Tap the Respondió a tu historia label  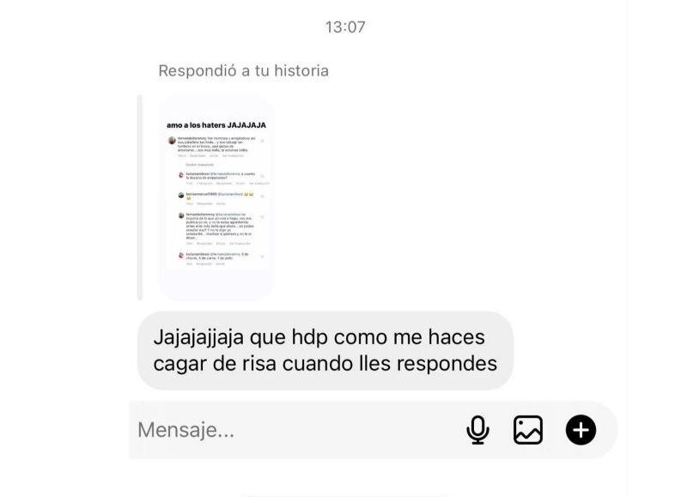coord(243,70)
